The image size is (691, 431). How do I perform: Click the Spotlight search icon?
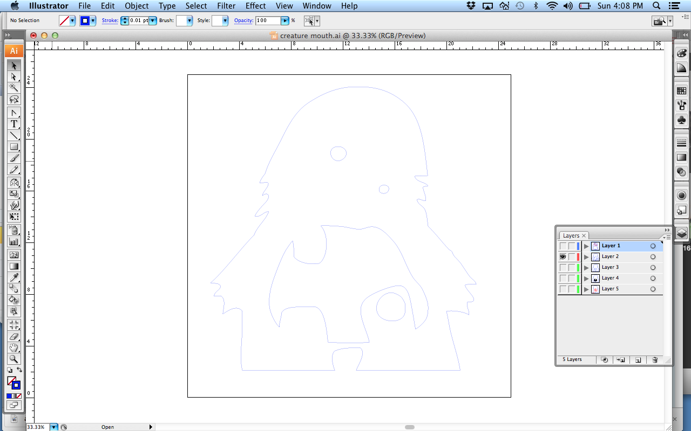coord(656,6)
